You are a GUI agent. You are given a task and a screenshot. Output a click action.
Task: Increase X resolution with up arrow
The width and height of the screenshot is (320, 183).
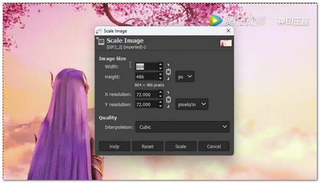160,92
